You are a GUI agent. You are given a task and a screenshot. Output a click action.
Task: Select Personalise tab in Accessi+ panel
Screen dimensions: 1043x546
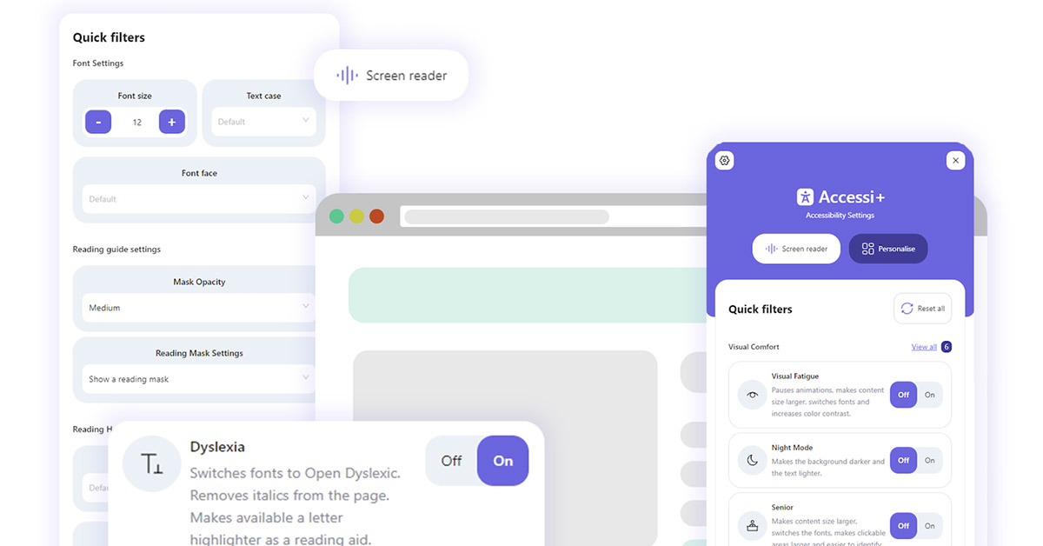click(888, 249)
